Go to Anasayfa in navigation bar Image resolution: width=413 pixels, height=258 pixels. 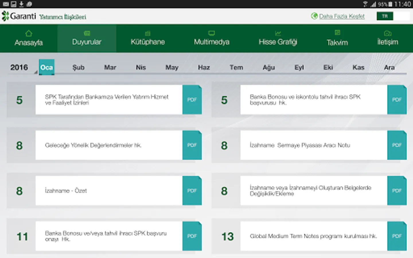[x=29, y=38]
